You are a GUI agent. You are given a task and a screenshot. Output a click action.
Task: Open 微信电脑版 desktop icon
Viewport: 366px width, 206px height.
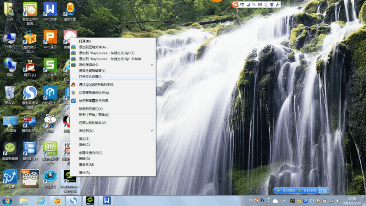9,151
